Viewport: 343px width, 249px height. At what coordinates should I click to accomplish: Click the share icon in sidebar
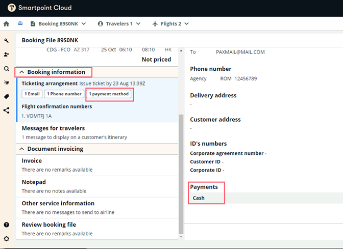coord(6,110)
